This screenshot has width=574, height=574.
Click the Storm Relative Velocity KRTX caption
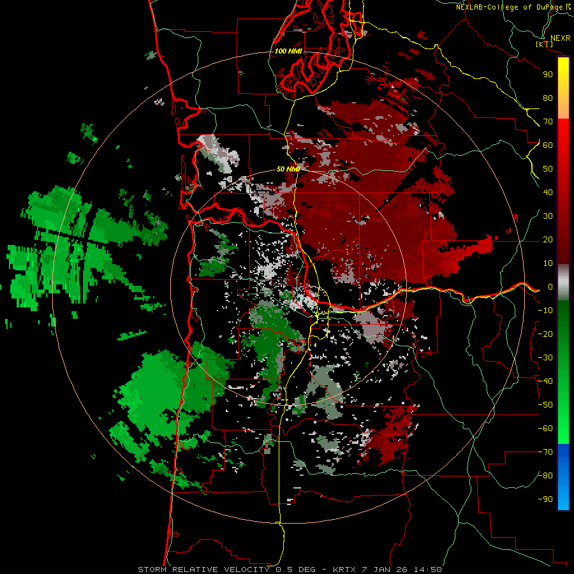click(290, 570)
